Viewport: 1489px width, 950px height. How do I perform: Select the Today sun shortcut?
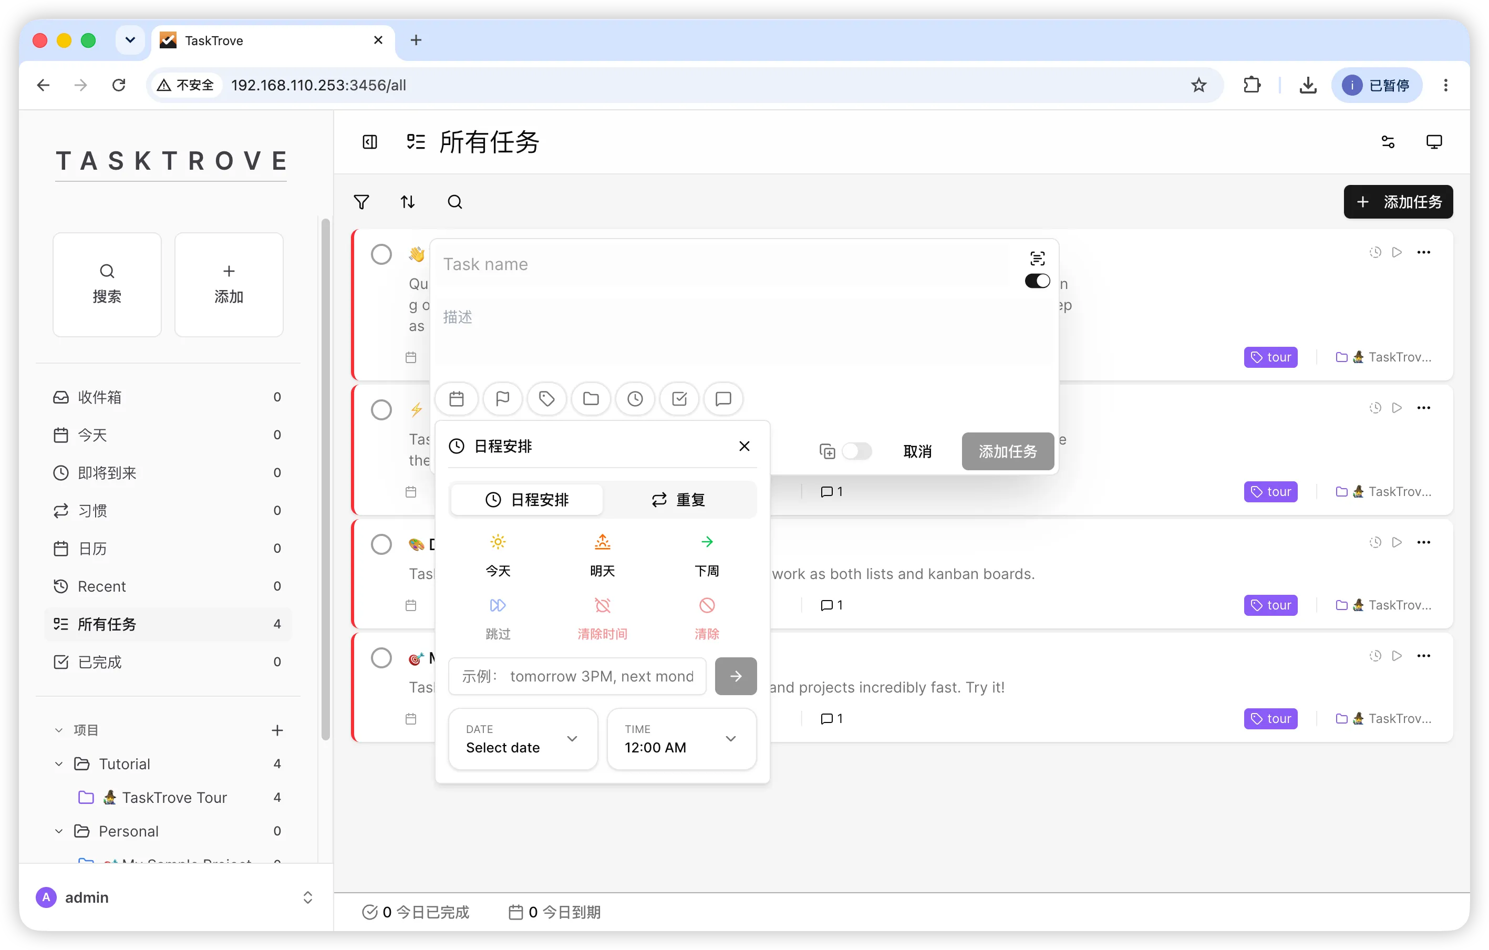coord(498,555)
